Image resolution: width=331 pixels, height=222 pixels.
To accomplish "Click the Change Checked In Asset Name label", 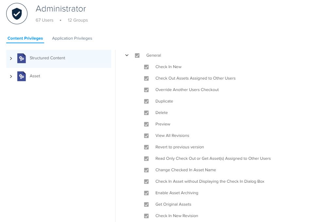I will tap(185, 170).
